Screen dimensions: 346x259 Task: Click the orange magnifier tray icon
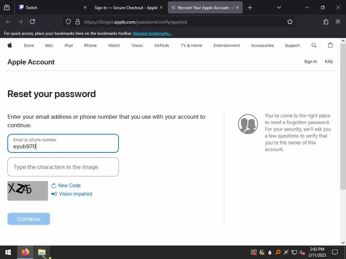tap(278, 252)
